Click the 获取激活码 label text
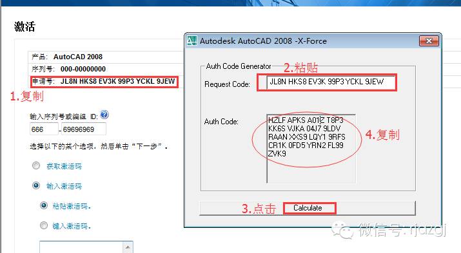This screenshot has height=253, width=461. coord(64,166)
